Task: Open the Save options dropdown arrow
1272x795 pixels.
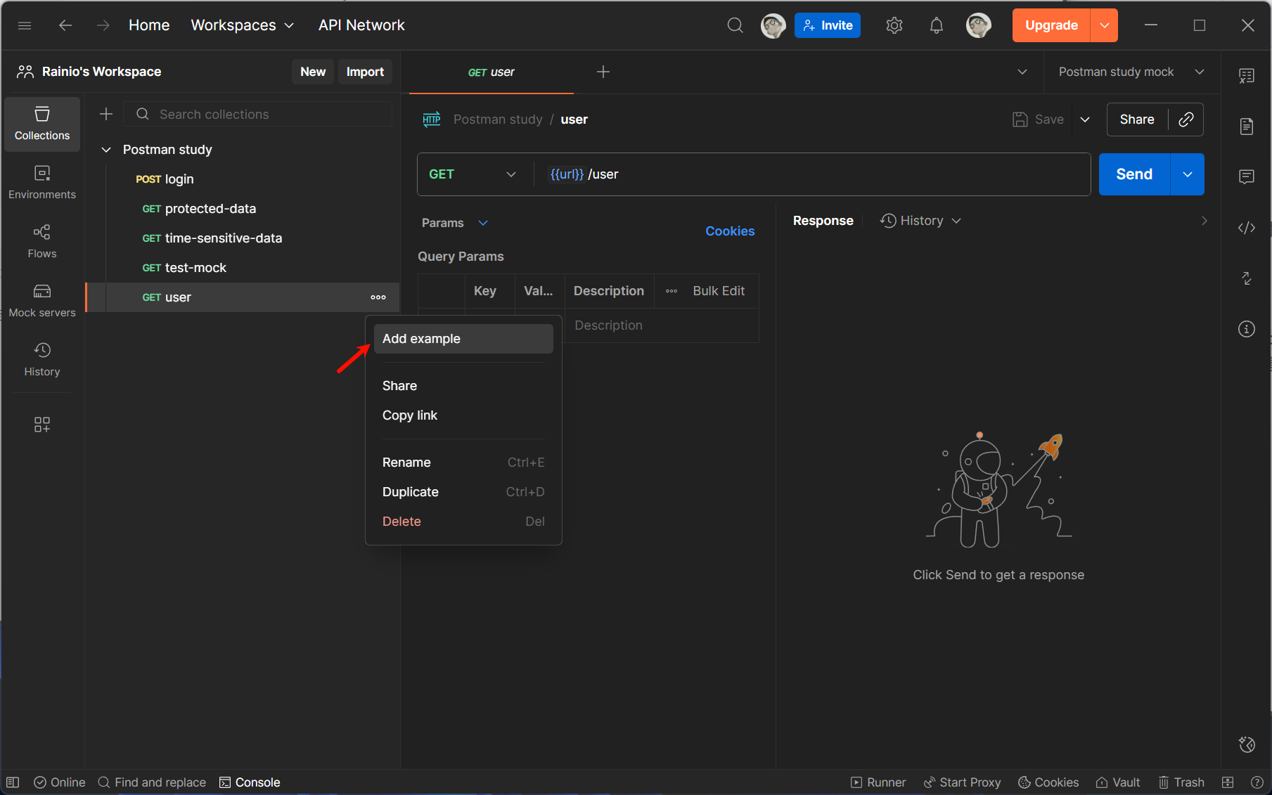Action: pyautogui.click(x=1085, y=119)
